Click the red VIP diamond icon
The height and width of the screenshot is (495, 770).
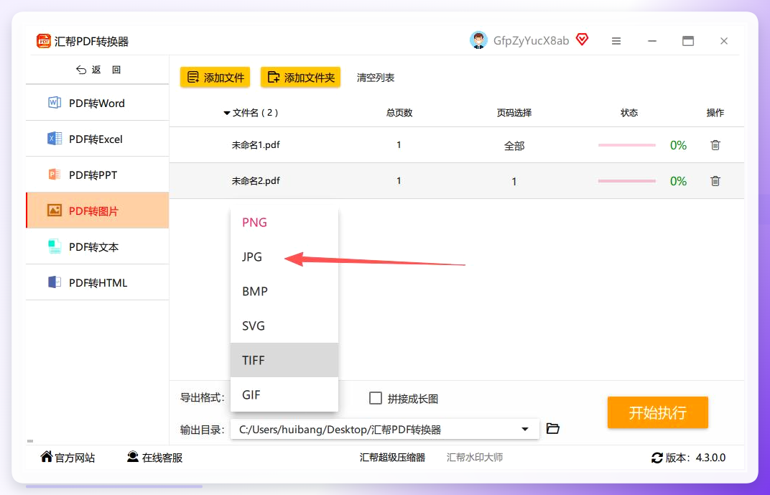582,40
